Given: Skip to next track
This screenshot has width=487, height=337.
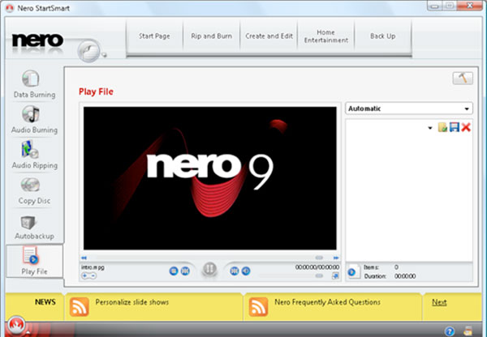Looking at the screenshot, I should pyautogui.click(x=234, y=271).
